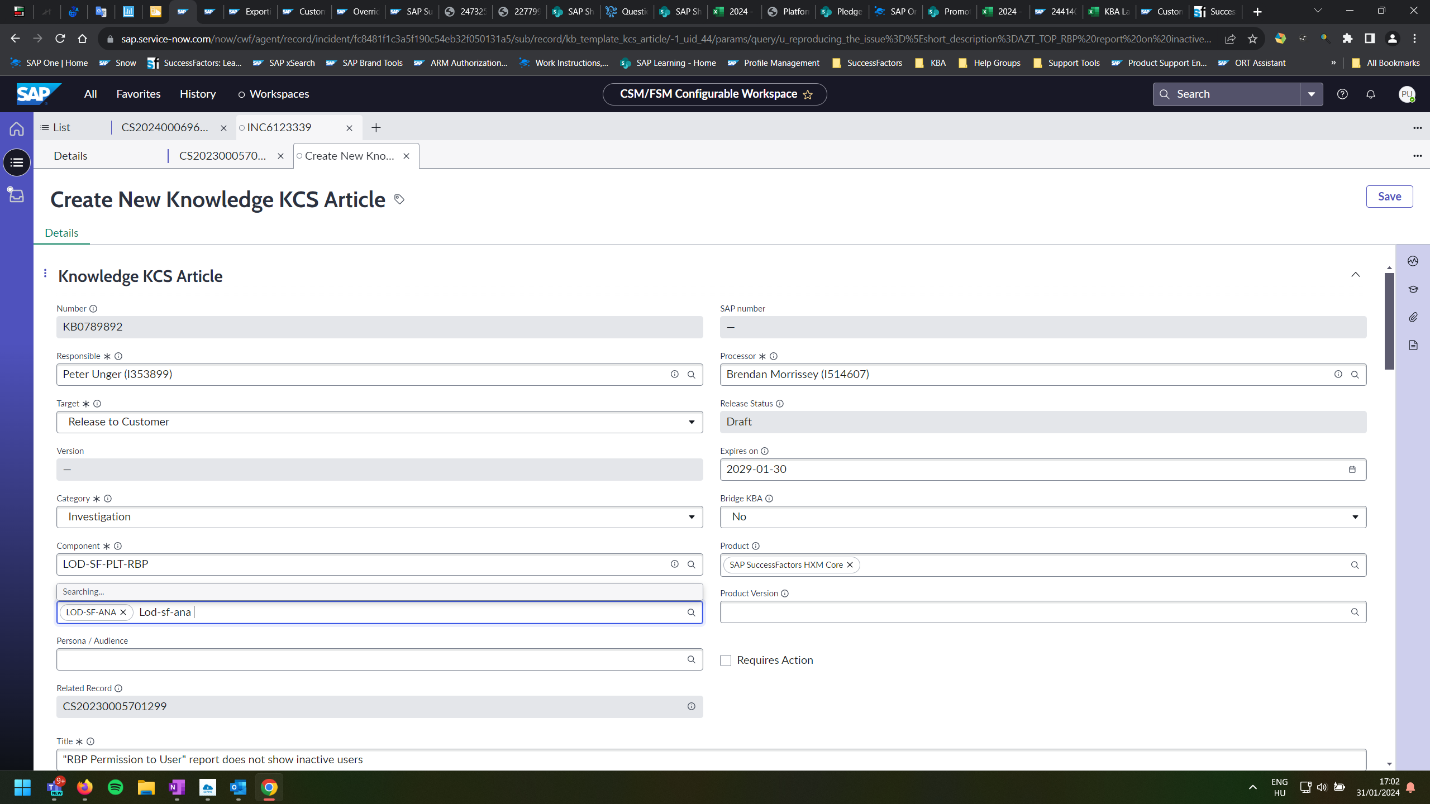Open the Favorites menu
The width and height of the screenshot is (1430, 804).
[139, 94]
